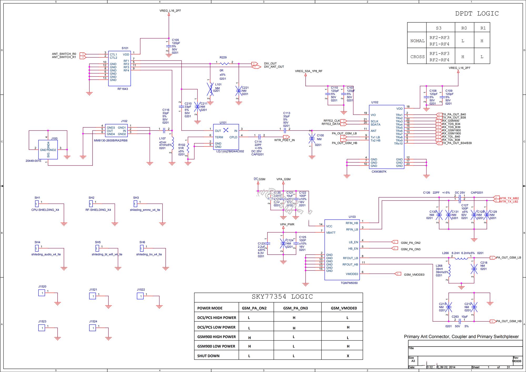Click the J100 antenna connector symbol
The width and height of the screenshot is (526, 372).
(48, 149)
